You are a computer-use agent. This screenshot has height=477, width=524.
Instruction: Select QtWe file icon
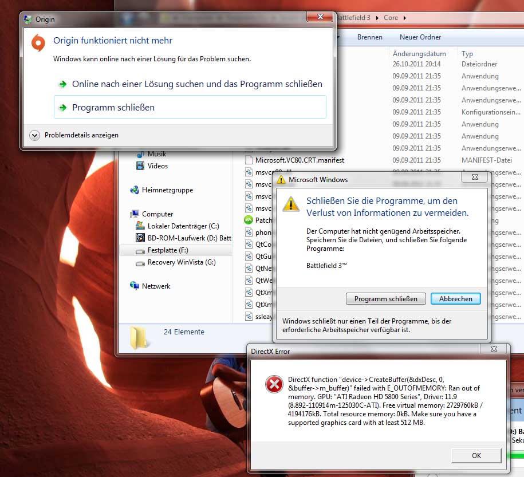click(249, 281)
